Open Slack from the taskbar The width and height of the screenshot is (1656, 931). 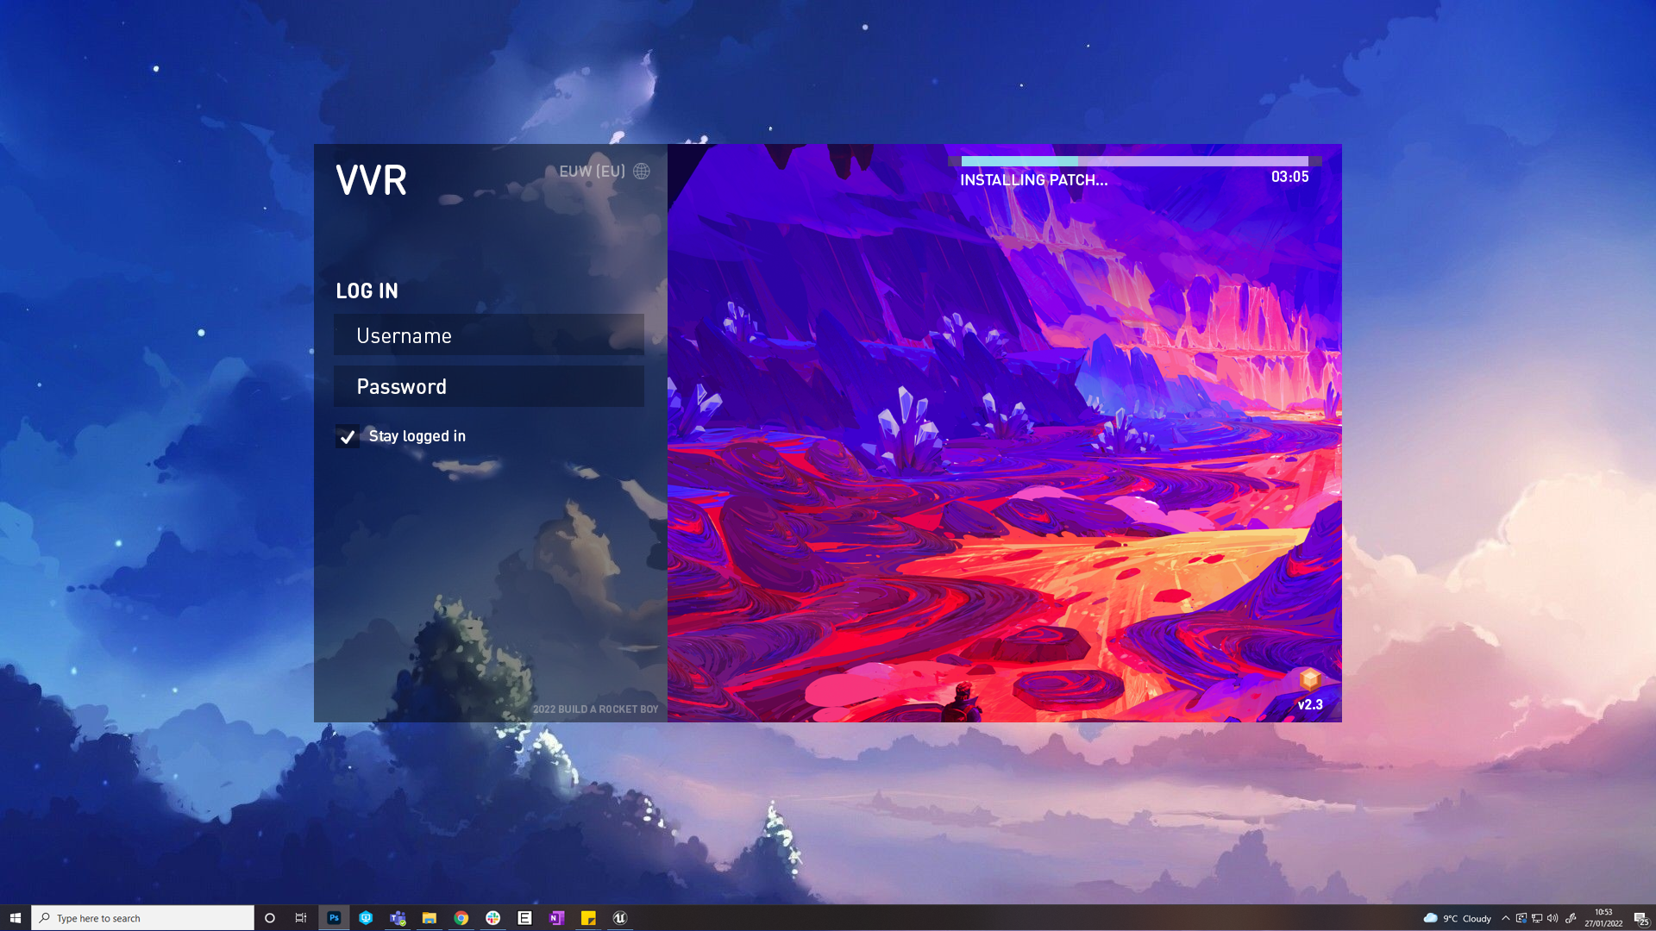492,918
